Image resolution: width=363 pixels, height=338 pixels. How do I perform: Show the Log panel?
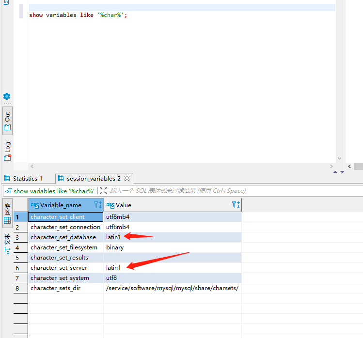[7, 151]
